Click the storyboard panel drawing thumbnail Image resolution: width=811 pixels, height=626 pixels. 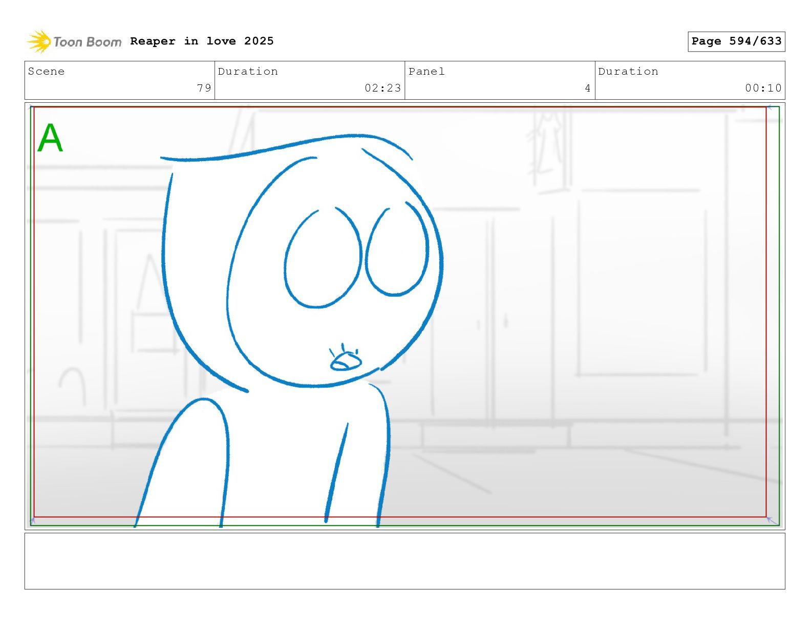click(405, 316)
